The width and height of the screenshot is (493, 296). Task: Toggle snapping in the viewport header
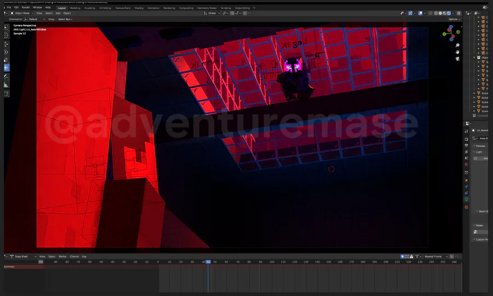[x=232, y=13]
